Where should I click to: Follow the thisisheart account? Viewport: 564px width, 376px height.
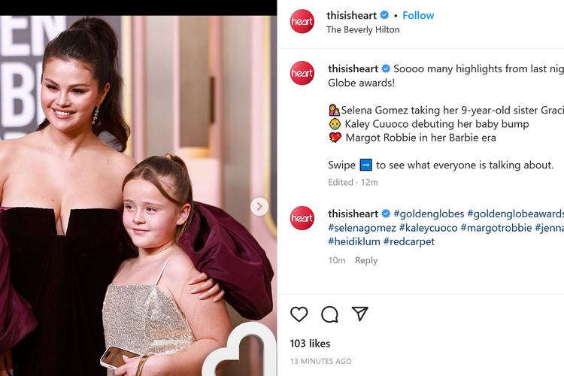click(x=418, y=16)
